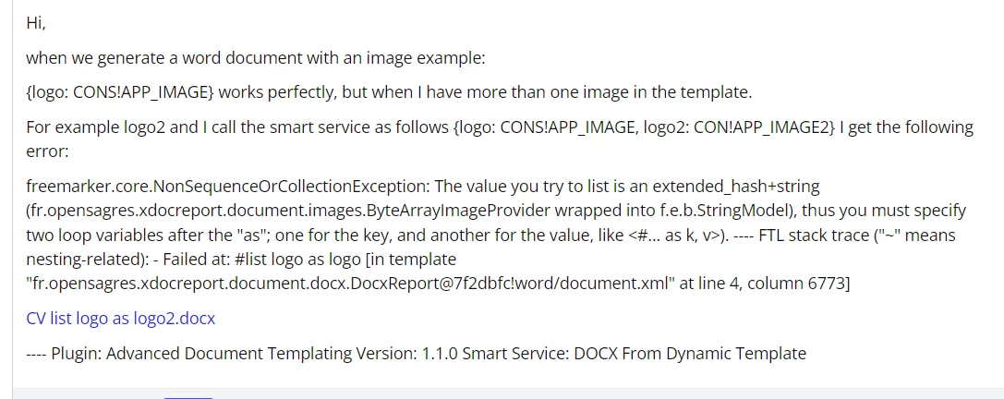Click the 'Hi,' greeting line
The width and height of the screenshot is (1004, 399).
coord(36,23)
